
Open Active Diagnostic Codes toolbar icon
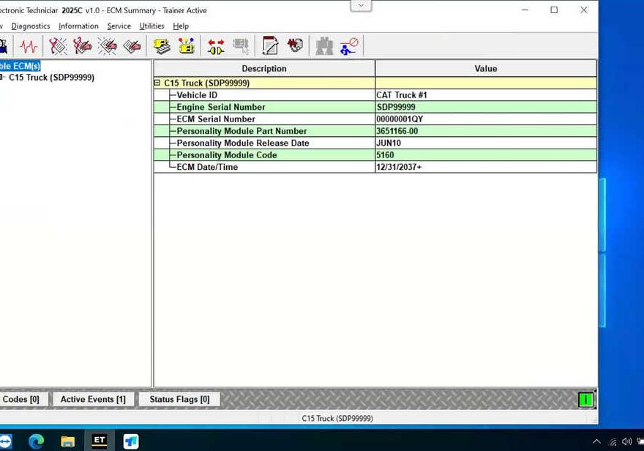click(x=58, y=46)
